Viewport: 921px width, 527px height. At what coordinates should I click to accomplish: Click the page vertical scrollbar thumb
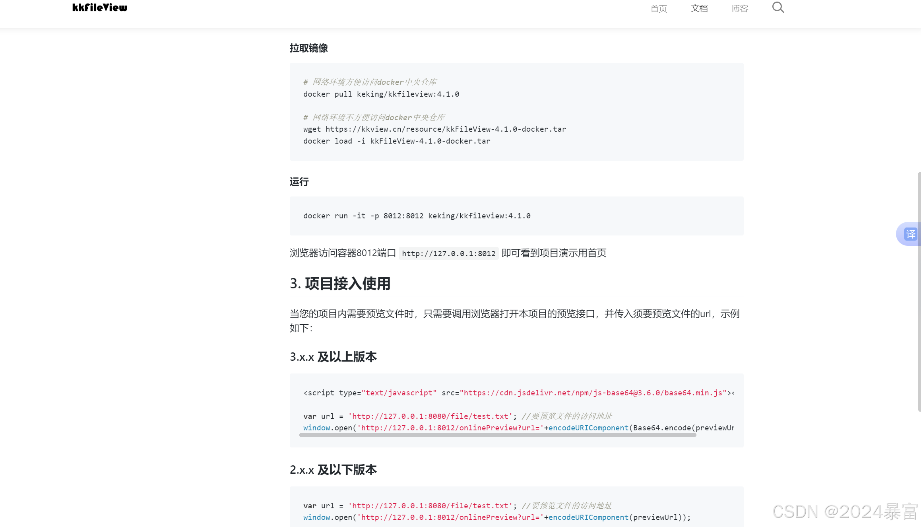click(x=919, y=292)
